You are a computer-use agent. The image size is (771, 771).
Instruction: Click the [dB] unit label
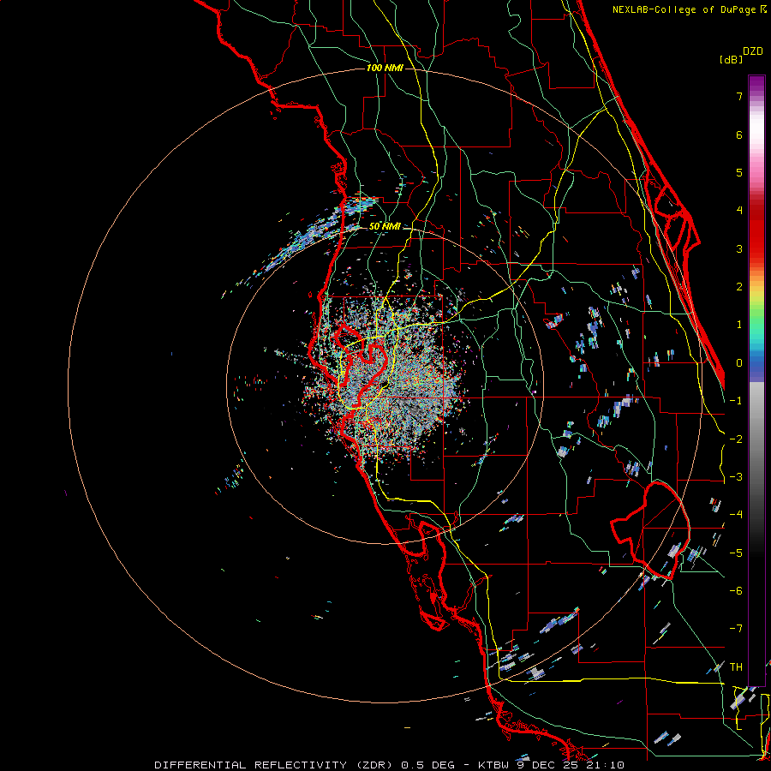coord(731,59)
